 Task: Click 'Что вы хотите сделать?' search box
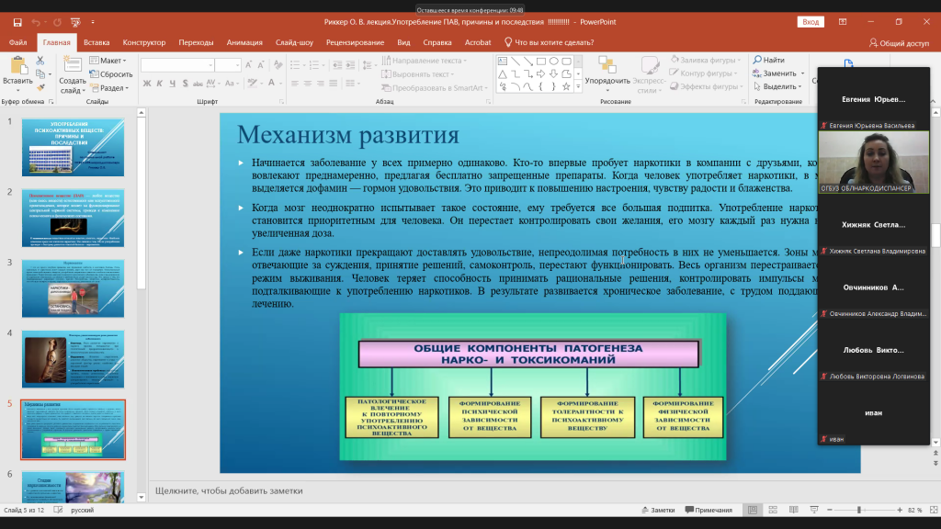550,42
